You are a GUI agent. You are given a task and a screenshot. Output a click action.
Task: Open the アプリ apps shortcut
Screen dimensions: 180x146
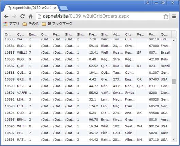coord(11,24)
